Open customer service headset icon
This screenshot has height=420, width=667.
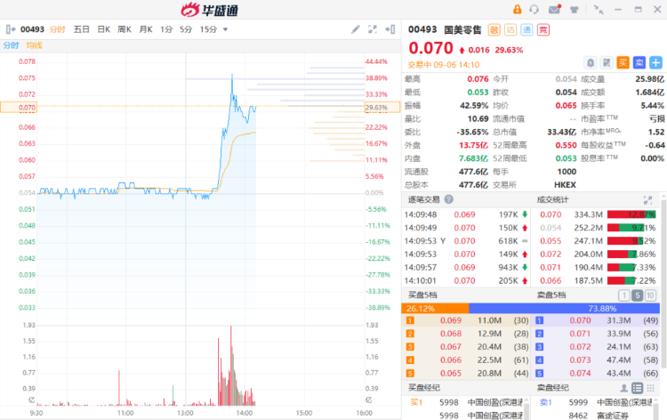coord(534,10)
